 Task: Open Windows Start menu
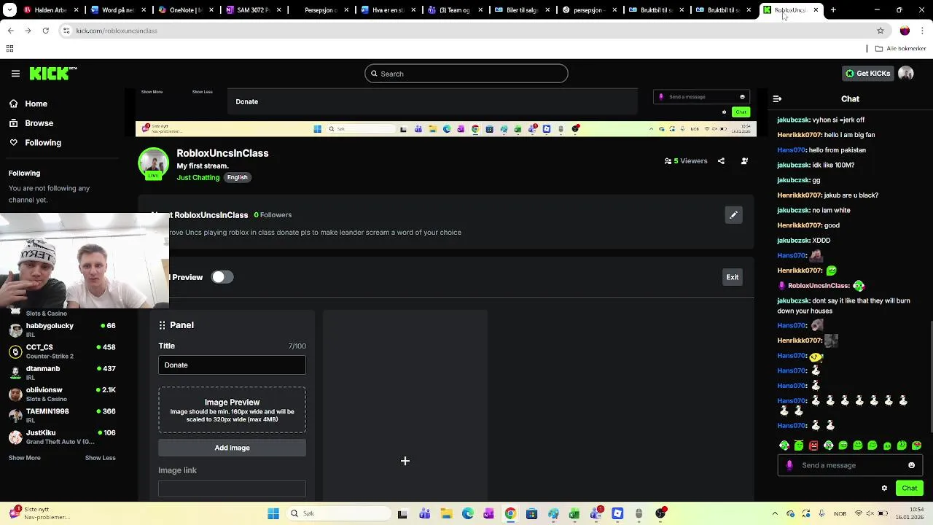273,514
